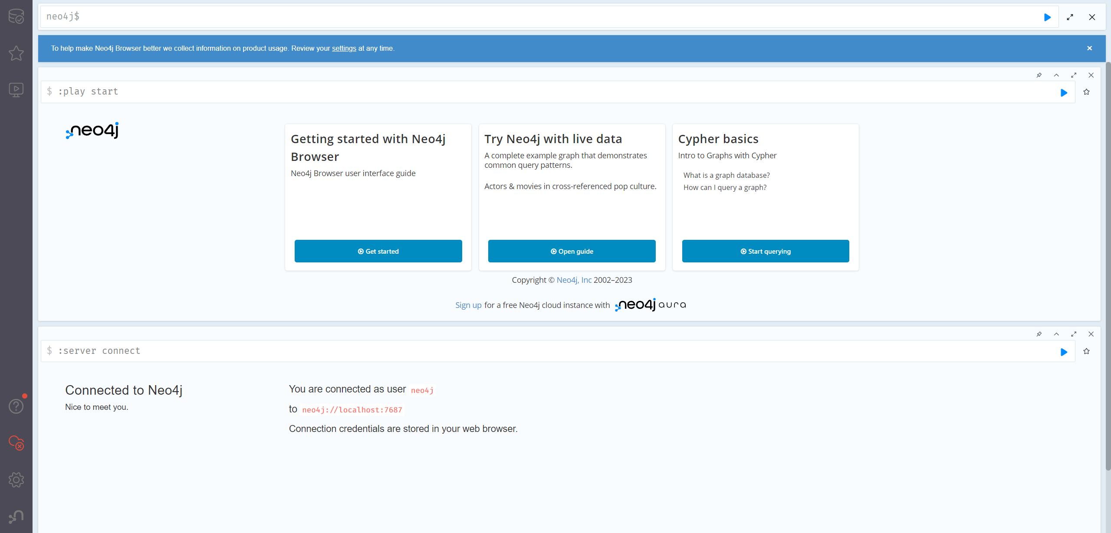Image resolution: width=1111 pixels, height=533 pixels.
Task: Click 'How can I query a graph?' text
Action: point(725,187)
